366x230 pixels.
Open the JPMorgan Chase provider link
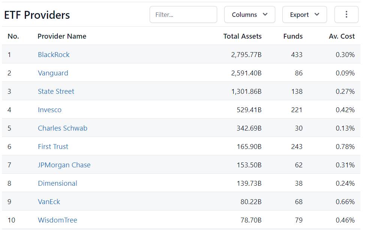(64, 165)
